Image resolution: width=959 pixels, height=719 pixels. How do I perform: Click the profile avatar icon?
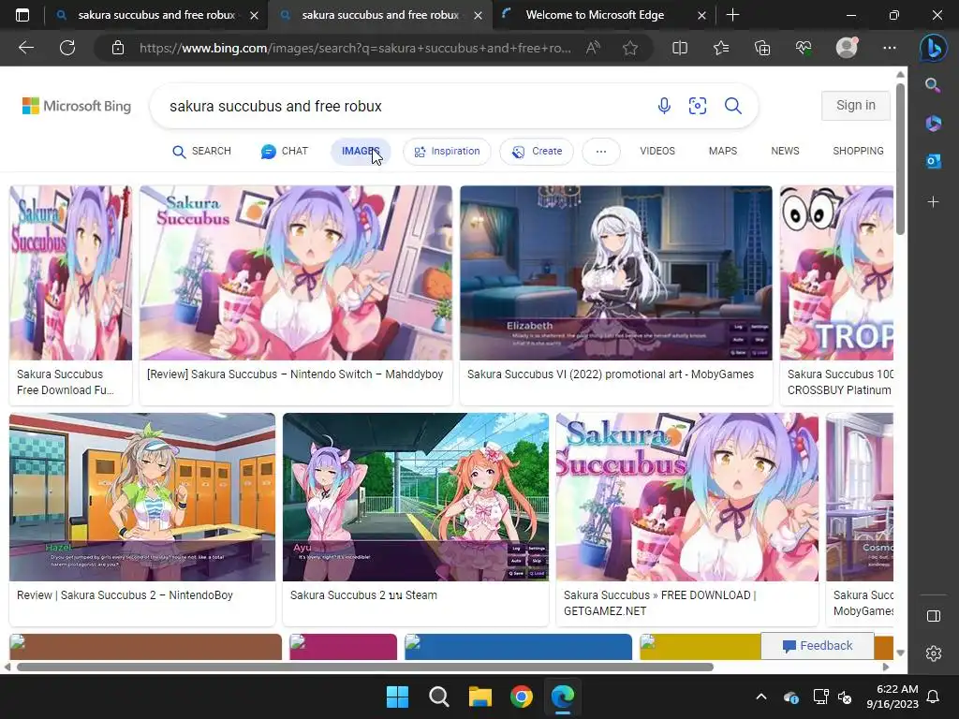tap(847, 48)
